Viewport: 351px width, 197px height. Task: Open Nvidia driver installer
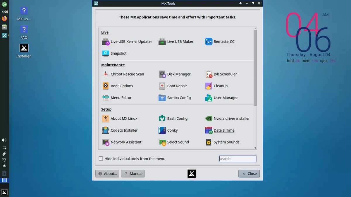click(228, 118)
